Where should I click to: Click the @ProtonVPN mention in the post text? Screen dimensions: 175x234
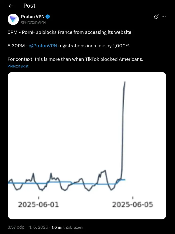[43, 46]
